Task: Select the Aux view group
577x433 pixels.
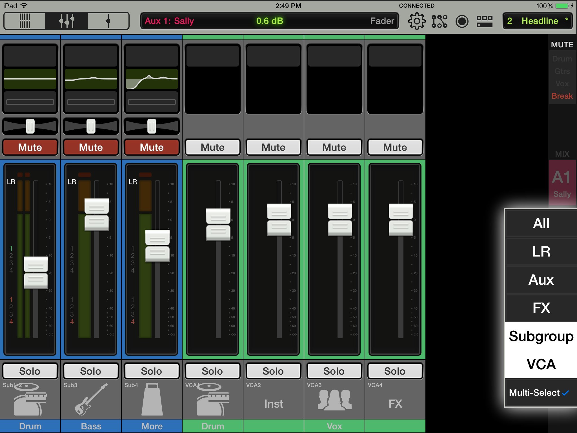Action: click(x=541, y=280)
